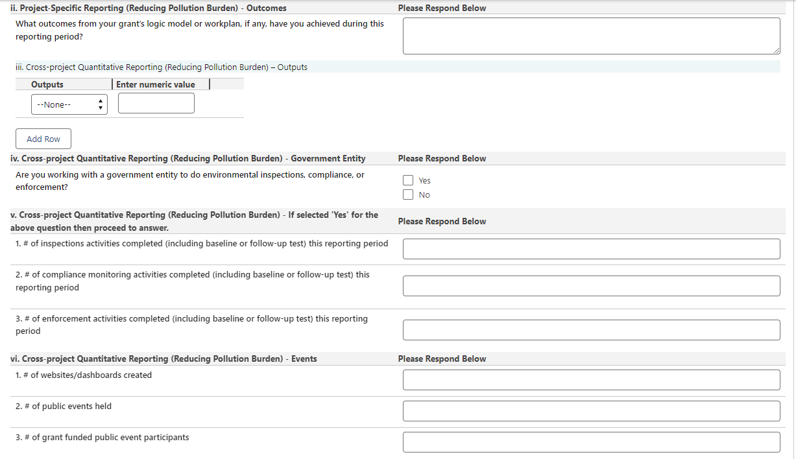Click the websites/dashboards created field
The width and height of the screenshot is (796, 459).
click(x=591, y=380)
